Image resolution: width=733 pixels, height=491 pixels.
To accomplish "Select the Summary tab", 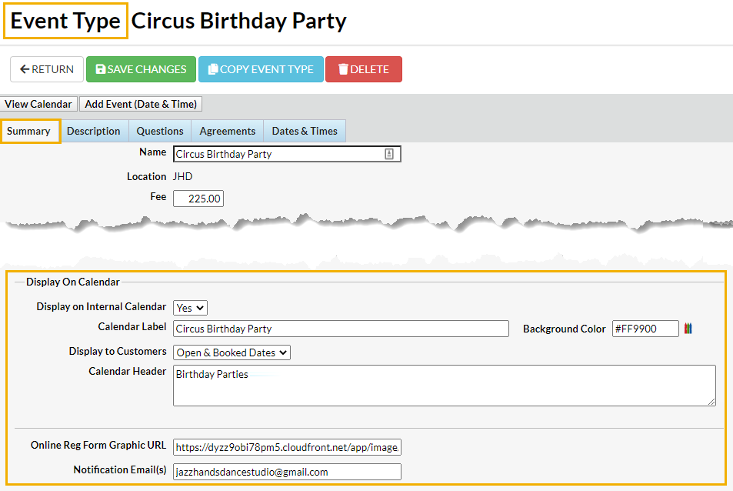I will click(29, 131).
